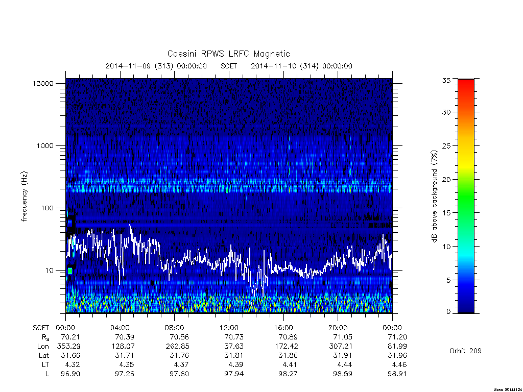Click 'dB above background (7%)' label
This screenshot has height=392, width=523.
click(x=434, y=196)
